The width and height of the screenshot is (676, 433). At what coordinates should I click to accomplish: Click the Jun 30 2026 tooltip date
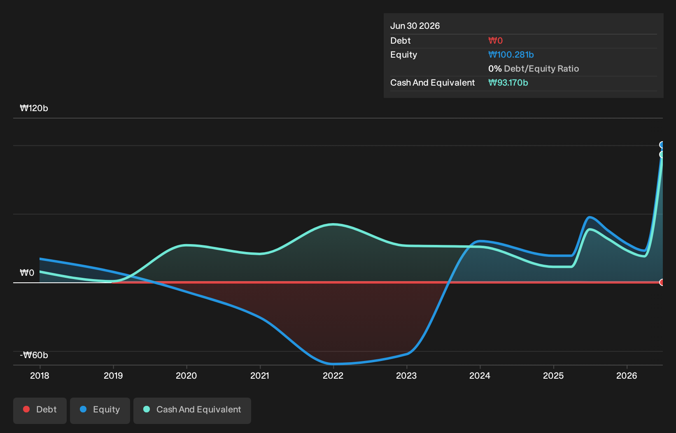pos(415,26)
